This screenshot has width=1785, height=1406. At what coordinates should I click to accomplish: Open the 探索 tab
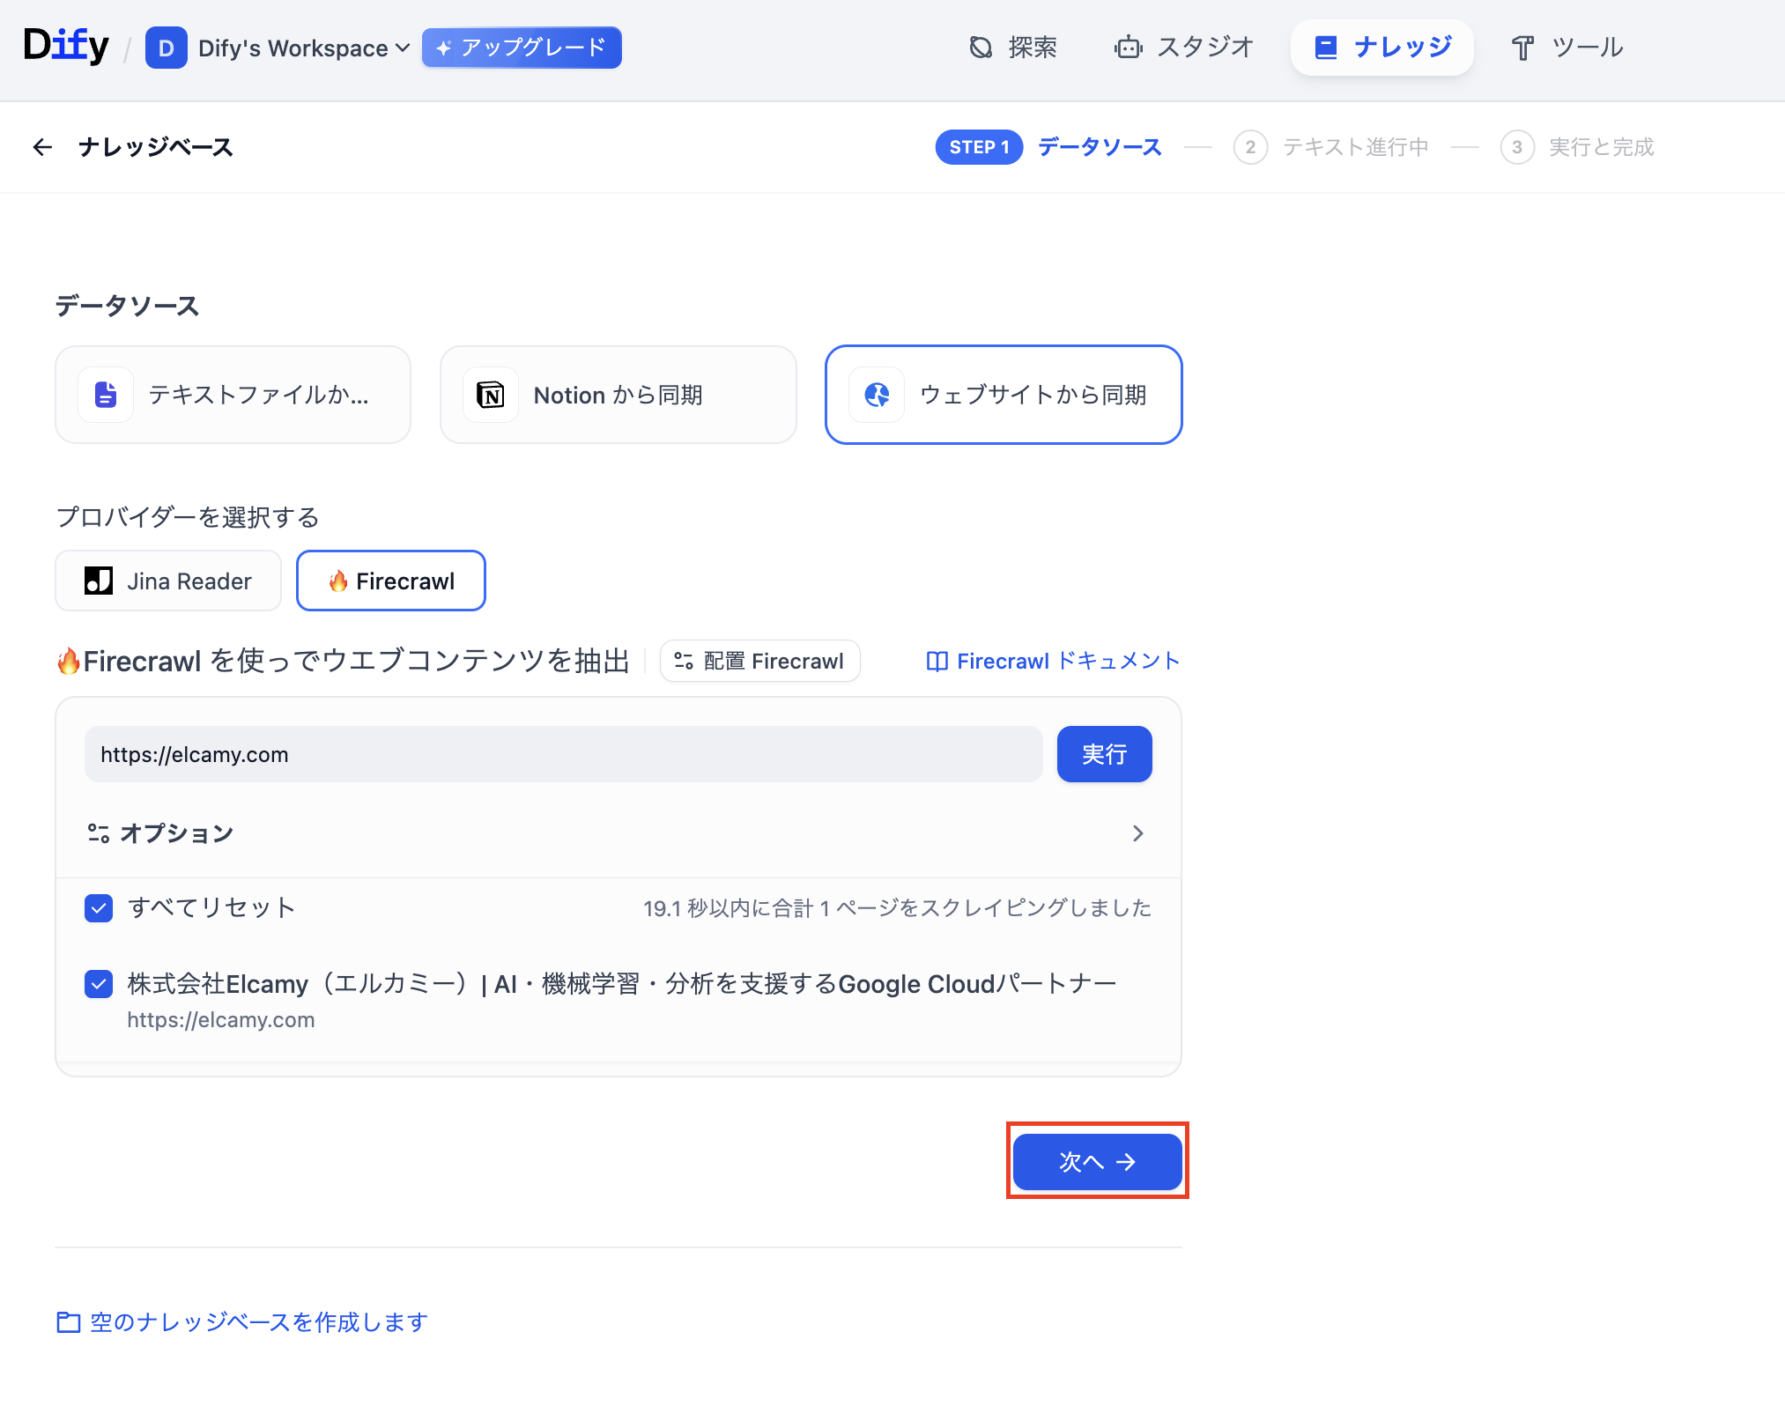1013,48
